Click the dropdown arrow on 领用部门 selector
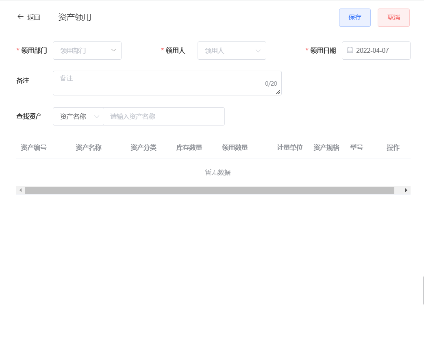The height and width of the screenshot is (355, 424). (x=114, y=50)
